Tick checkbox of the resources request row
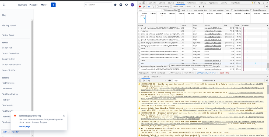The image size is (269, 137). tap(139, 31)
